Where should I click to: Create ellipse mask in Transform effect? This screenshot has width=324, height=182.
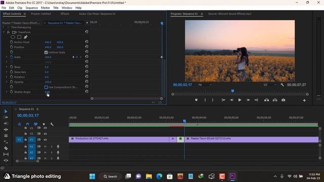click(13, 37)
